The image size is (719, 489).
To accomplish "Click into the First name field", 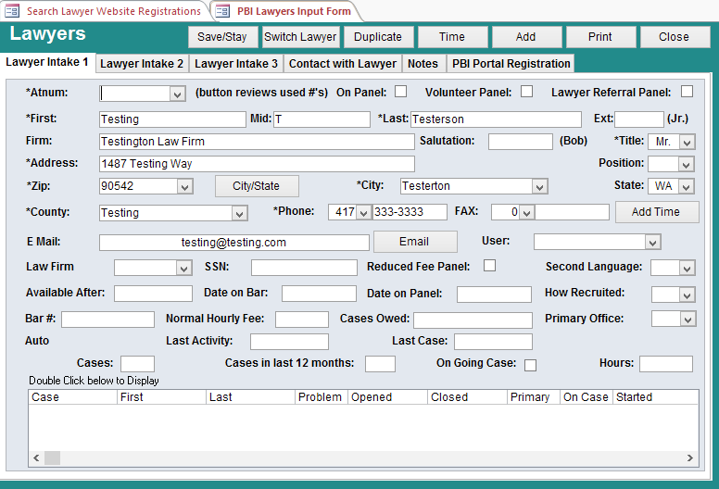I will click(172, 119).
